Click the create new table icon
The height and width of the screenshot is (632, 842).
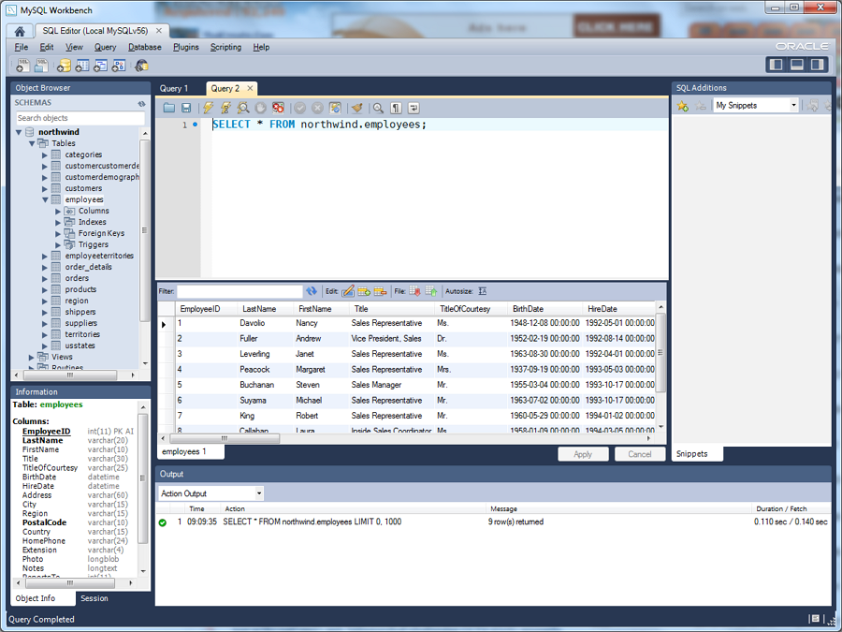(x=82, y=66)
